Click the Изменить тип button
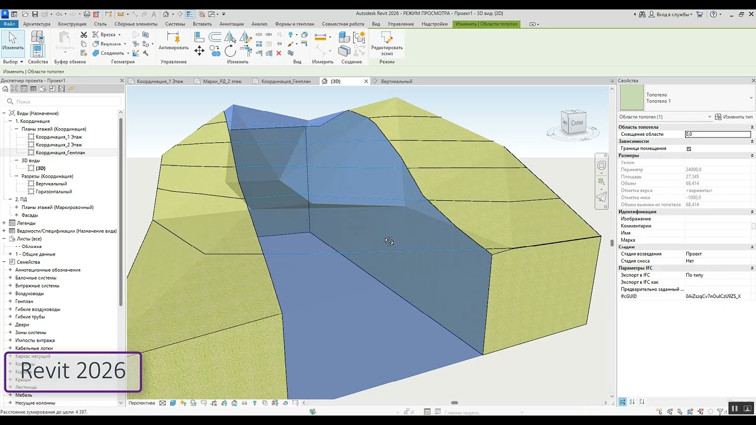This screenshot has width=756, height=425. click(x=734, y=117)
